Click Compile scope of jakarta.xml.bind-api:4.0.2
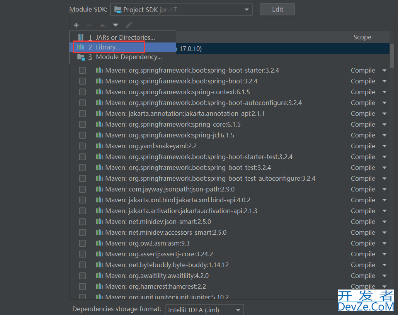 pos(363,200)
